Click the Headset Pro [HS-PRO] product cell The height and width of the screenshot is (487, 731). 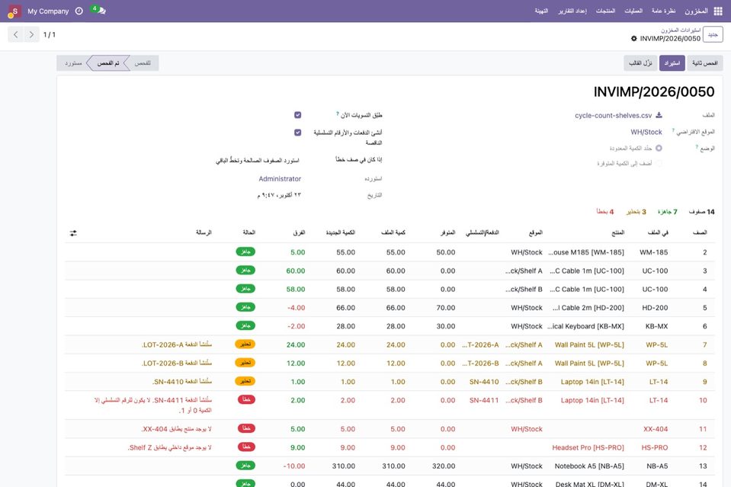[588, 447]
